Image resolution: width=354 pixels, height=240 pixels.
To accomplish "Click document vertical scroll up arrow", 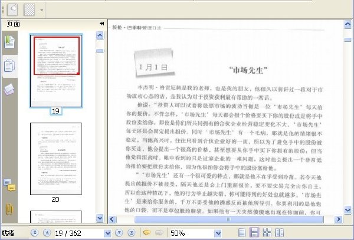I will point(348,24).
